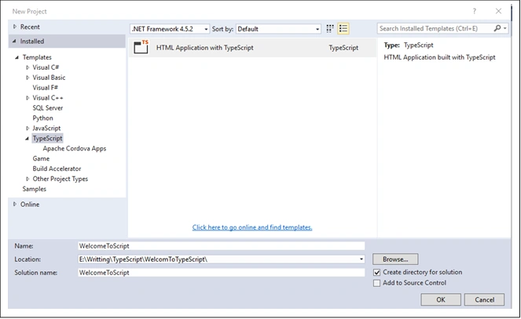521x319 pixels.
Task: Select the TypeScript tree item
Action: tap(47, 139)
